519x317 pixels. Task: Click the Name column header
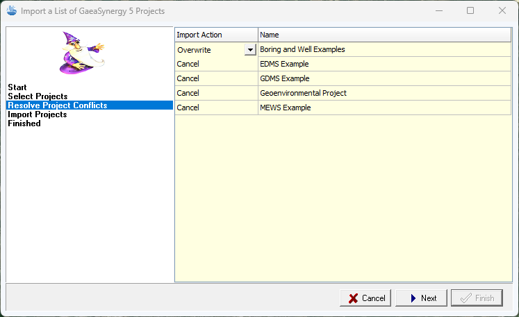point(385,35)
